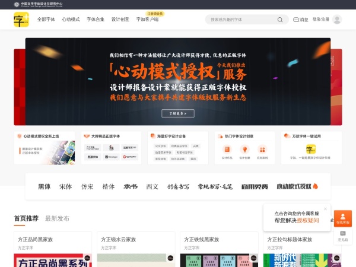The height and width of the screenshot is (267, 356).
Task: Open the 心动模式 menu item
Action: point(71,20)
